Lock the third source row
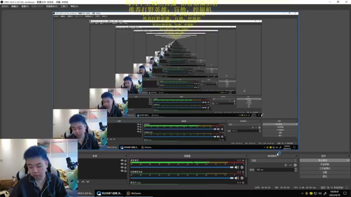This screenshot has width=351, height=197. 125,167
